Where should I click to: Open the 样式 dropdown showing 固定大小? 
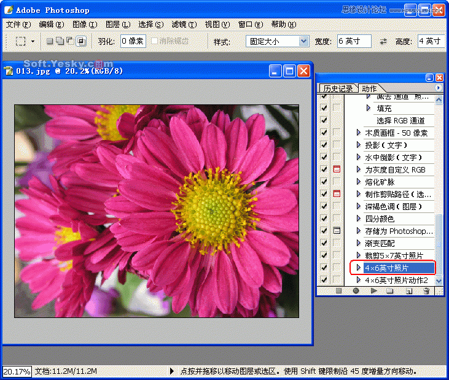pos(277,42)
